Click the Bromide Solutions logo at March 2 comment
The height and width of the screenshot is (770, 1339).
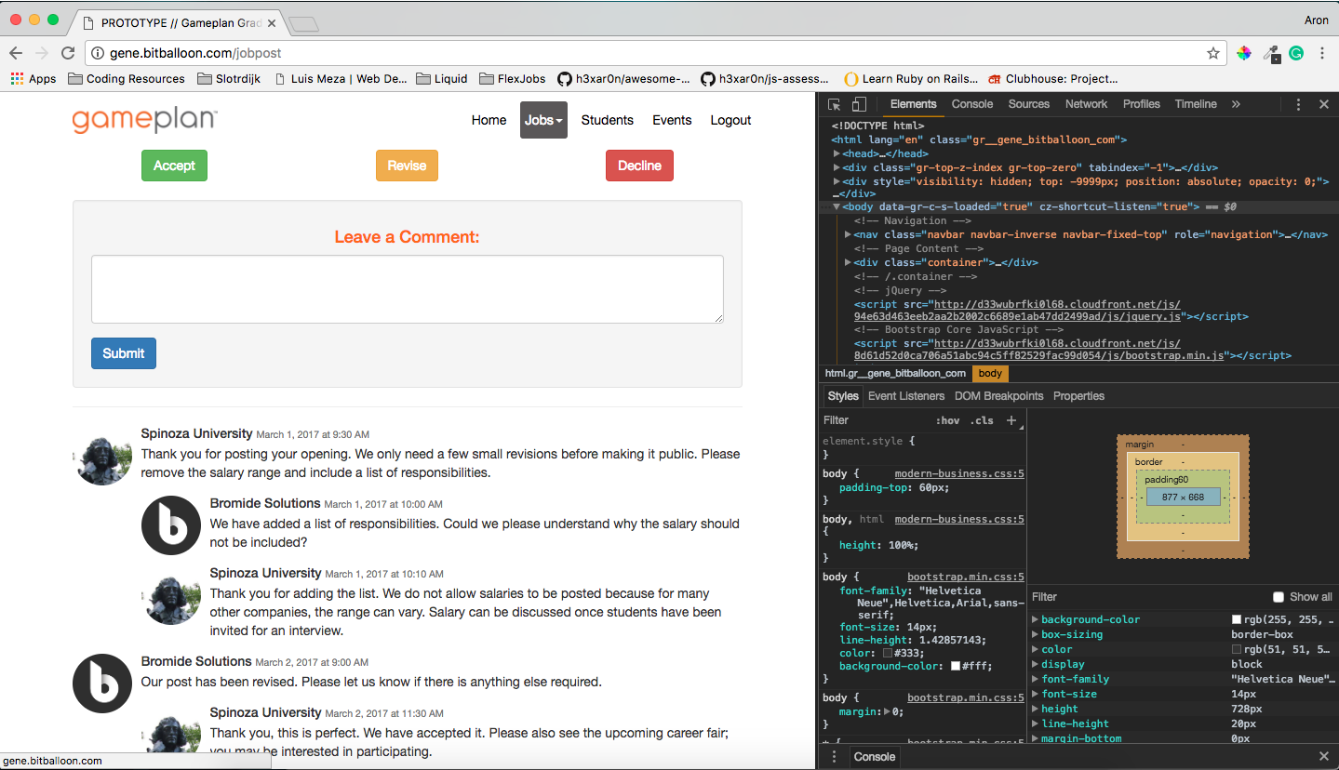[102, 684]
